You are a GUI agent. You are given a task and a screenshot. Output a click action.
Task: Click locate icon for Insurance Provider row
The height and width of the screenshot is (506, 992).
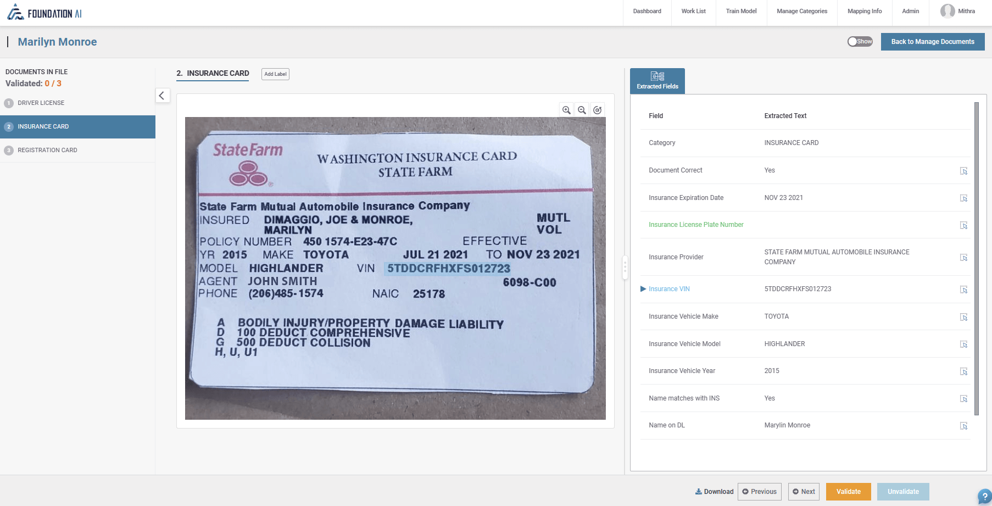[963, 258]
